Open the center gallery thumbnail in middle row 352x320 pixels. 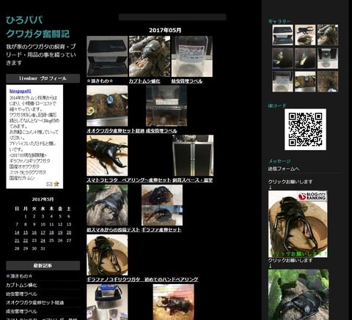305,59
